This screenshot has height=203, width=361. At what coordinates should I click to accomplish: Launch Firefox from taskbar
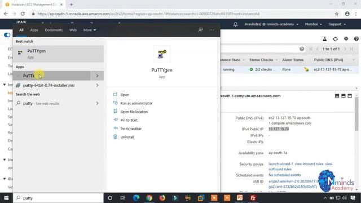[x=162, y=198]
